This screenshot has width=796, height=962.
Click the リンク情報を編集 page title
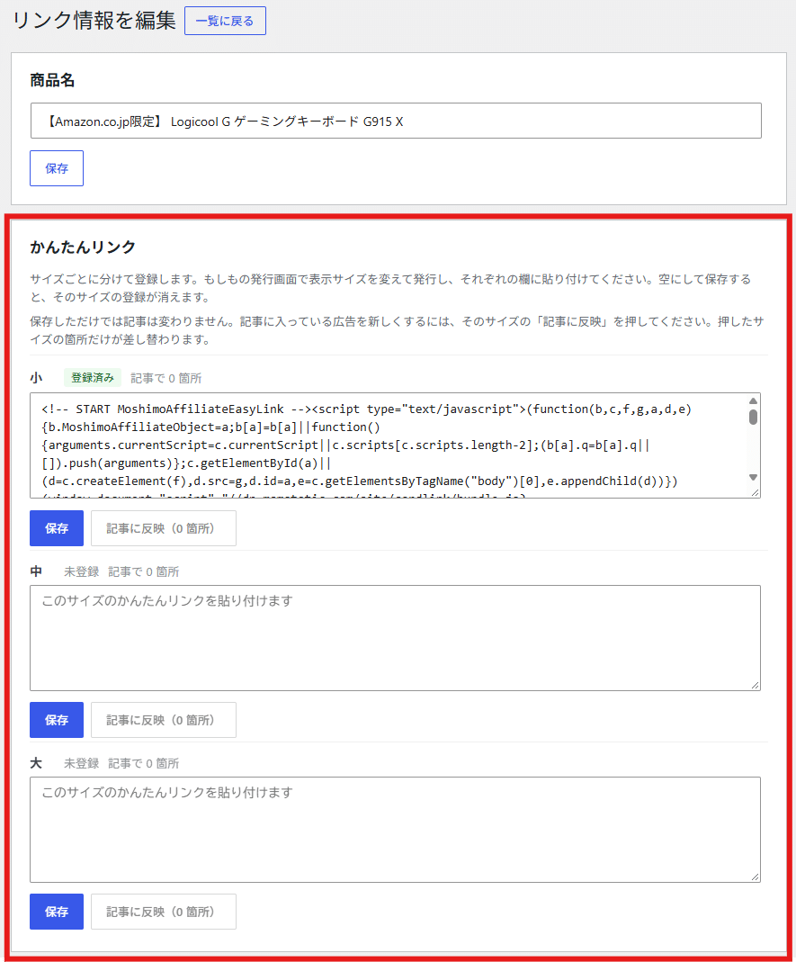click(94, 20)
